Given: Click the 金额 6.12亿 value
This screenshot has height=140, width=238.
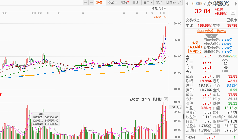Looking at the screenshot, I should coord(232,85).
